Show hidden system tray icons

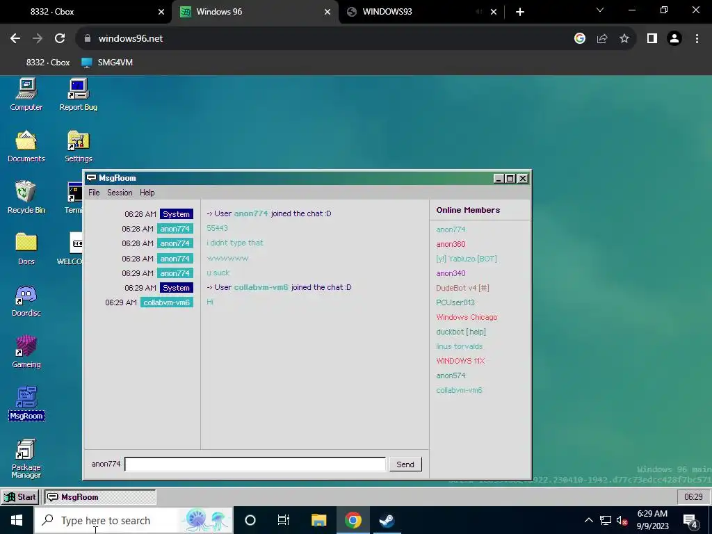coord(588,520)
